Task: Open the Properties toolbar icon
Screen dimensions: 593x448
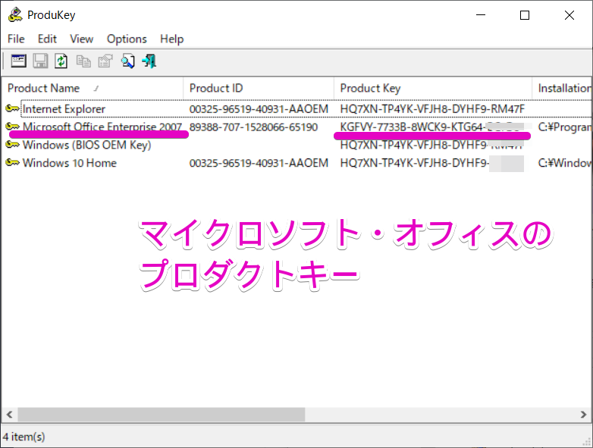Action: pyautogui.click(x=105, y=61)
